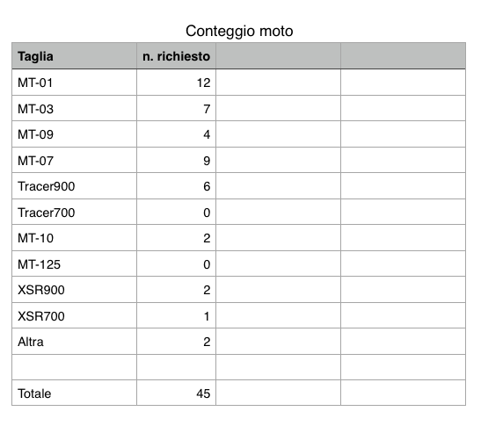
Task: Click the MT-03 row label
Action: click(x=35, y=109)
